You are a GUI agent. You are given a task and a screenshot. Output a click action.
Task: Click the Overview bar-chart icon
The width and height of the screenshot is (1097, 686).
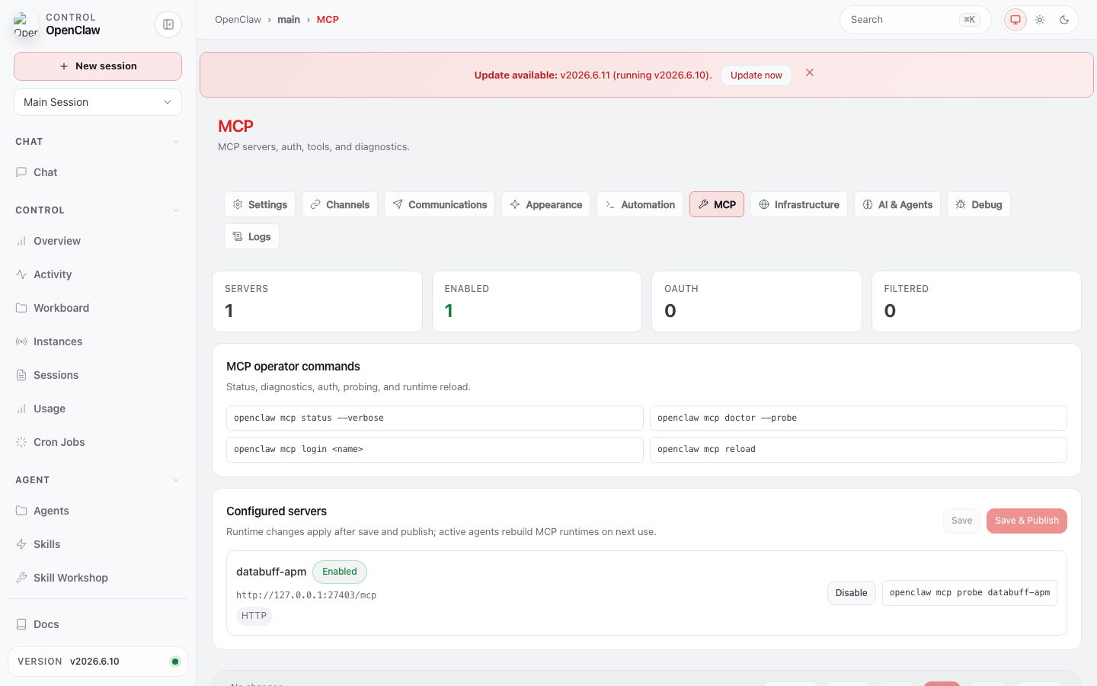click(x=21, y=241)
